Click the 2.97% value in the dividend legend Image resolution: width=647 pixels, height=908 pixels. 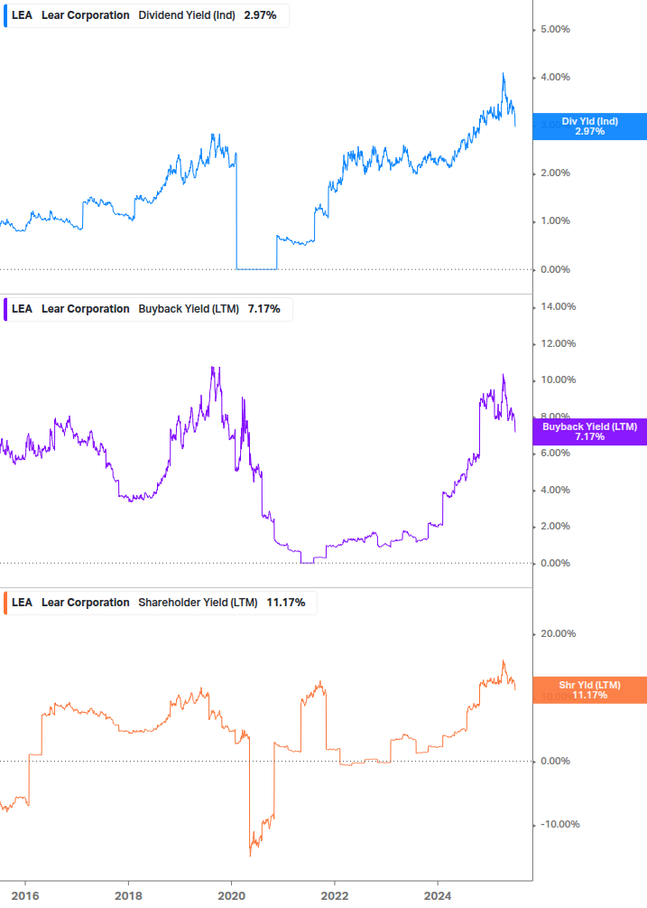[x=260, y=15]
